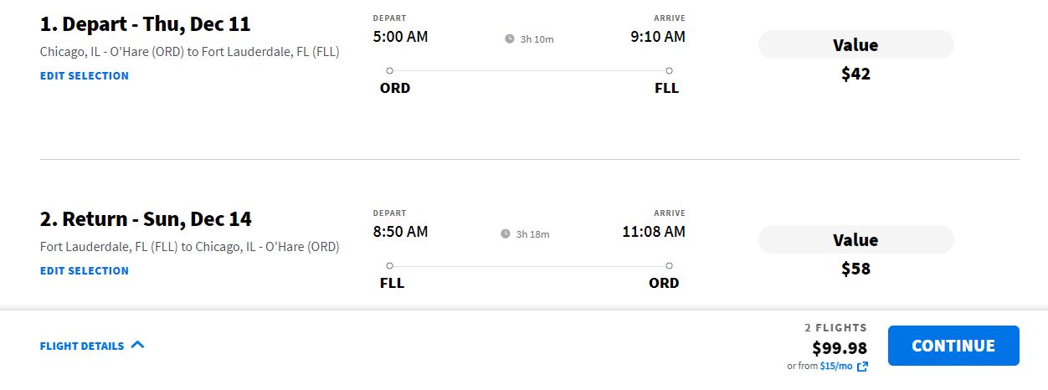Screen dimensions: 1048x390
Task: Click the $42 departing fare price
Action: 855,74
